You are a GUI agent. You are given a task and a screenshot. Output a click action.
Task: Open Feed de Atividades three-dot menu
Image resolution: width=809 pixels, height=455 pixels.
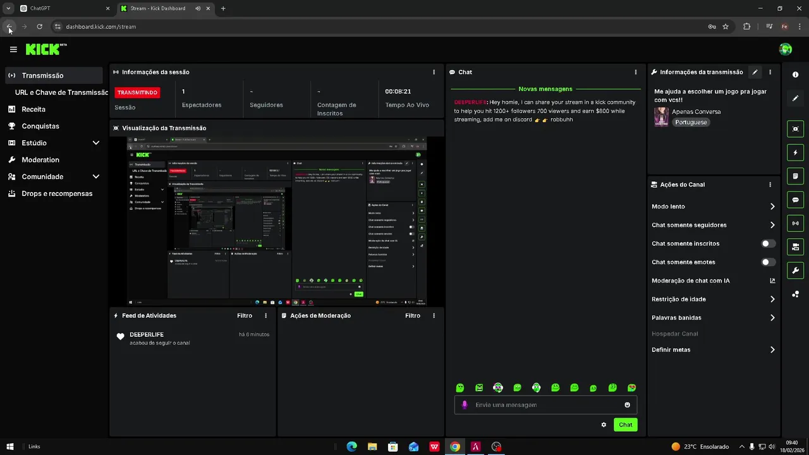click(x=265, y=315)
